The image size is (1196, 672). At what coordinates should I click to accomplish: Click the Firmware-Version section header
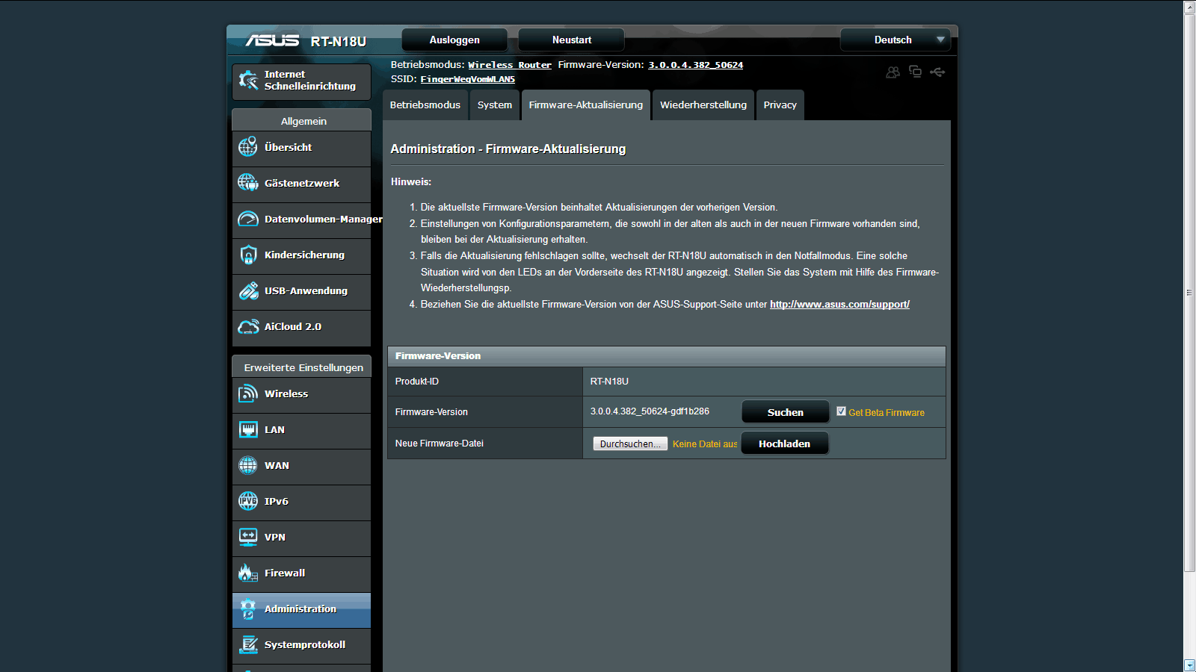[667, 356]
